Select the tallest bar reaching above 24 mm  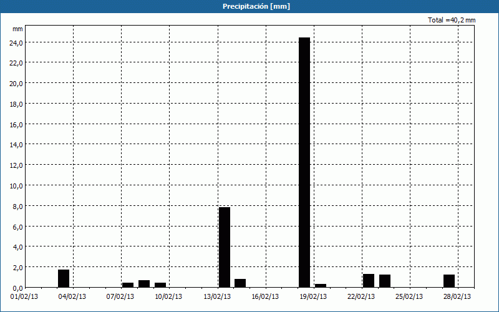[304, 162]
